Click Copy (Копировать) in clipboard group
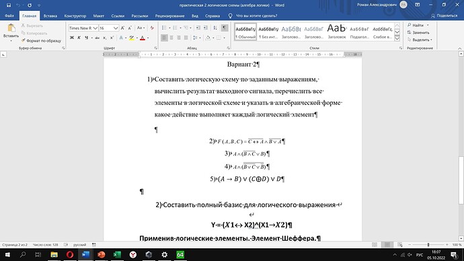This screenshot has width=464, height=261. point(34,33)
